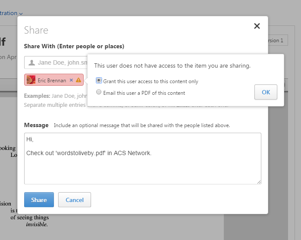Viewport: 301px width, 240px height.
Task: Click the 'invisible.' text in the document
Action: click(x=37, y=224)
